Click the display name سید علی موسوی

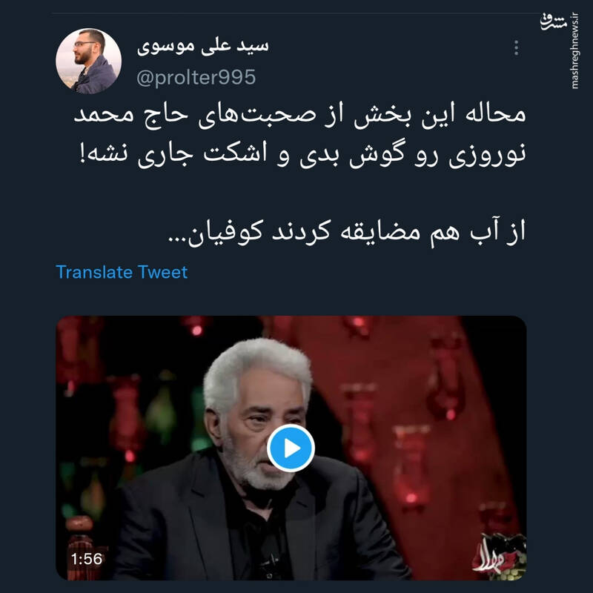coord(202,47)
